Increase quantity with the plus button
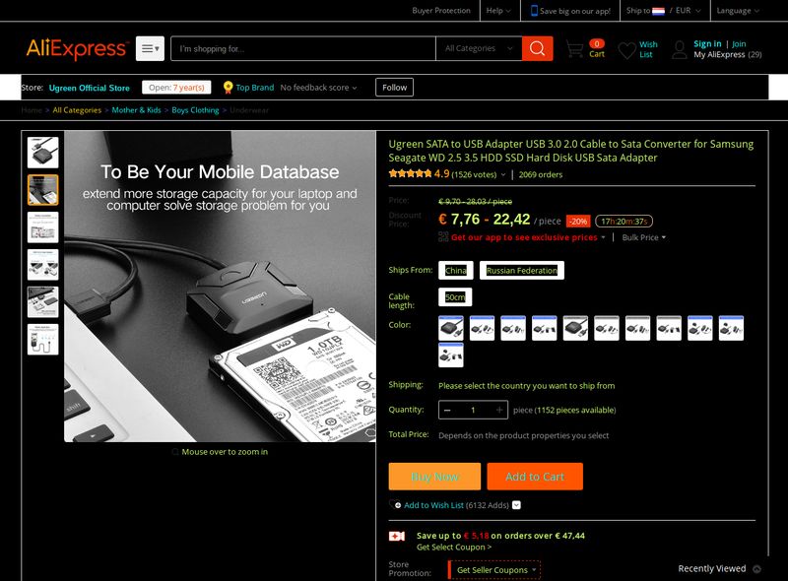The height and width of the screenshot is (581, 788). point(499,410)
